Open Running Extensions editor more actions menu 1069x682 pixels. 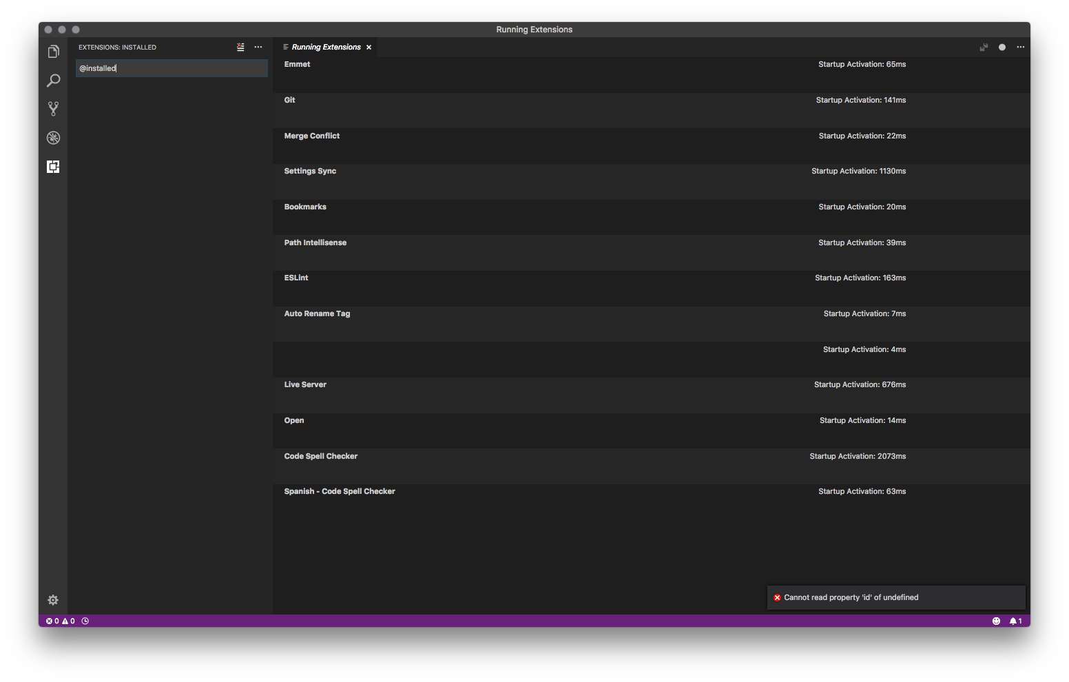[1021, 47]
